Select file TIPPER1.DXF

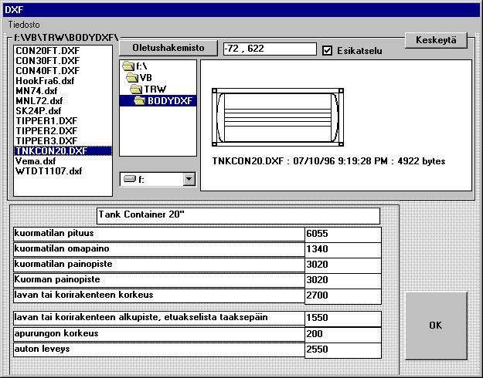point(63,121)
